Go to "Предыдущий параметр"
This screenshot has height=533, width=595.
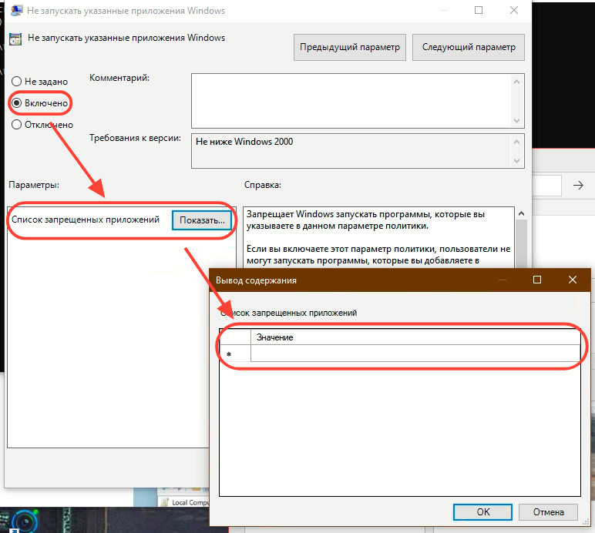[349, 47]
